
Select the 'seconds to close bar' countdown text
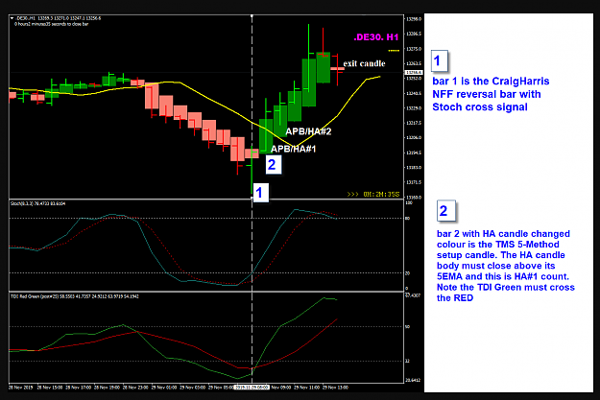[x=51, y=24]
